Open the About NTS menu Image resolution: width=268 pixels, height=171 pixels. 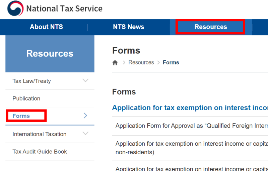click(46, 27)
